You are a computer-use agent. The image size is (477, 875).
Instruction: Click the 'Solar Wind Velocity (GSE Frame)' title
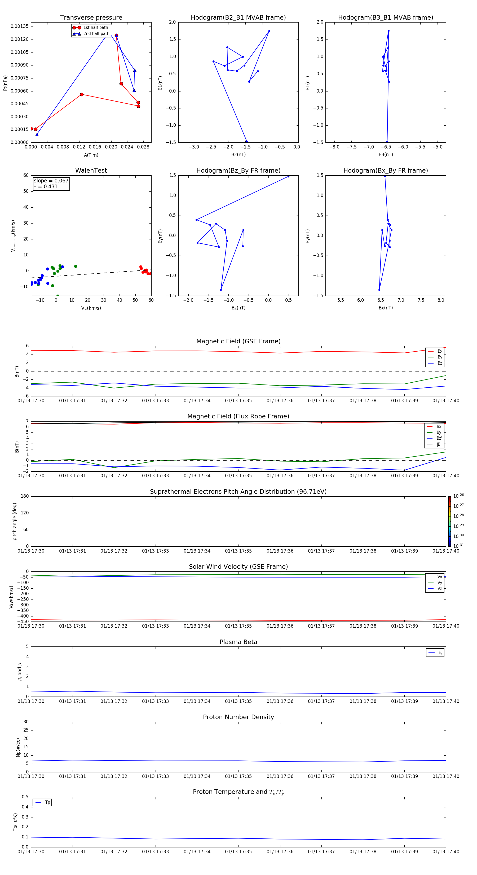238,567
